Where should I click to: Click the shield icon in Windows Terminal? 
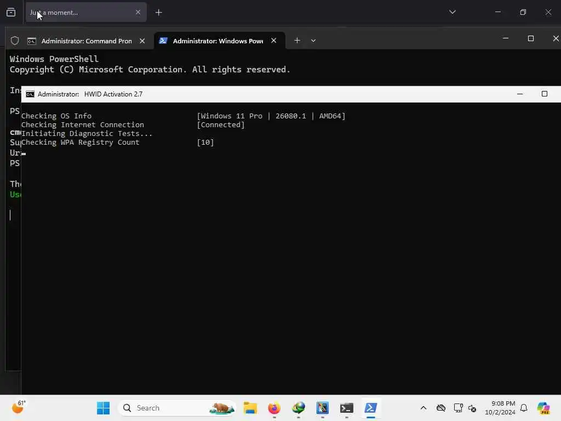(x=15, y=41)
